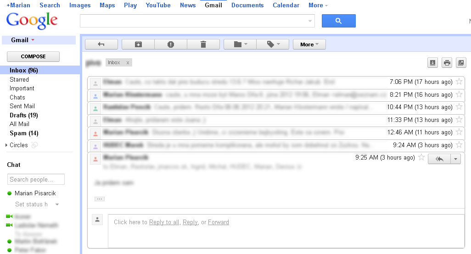
Task: Go to Images in the Google bar
Action: point(80,5)
